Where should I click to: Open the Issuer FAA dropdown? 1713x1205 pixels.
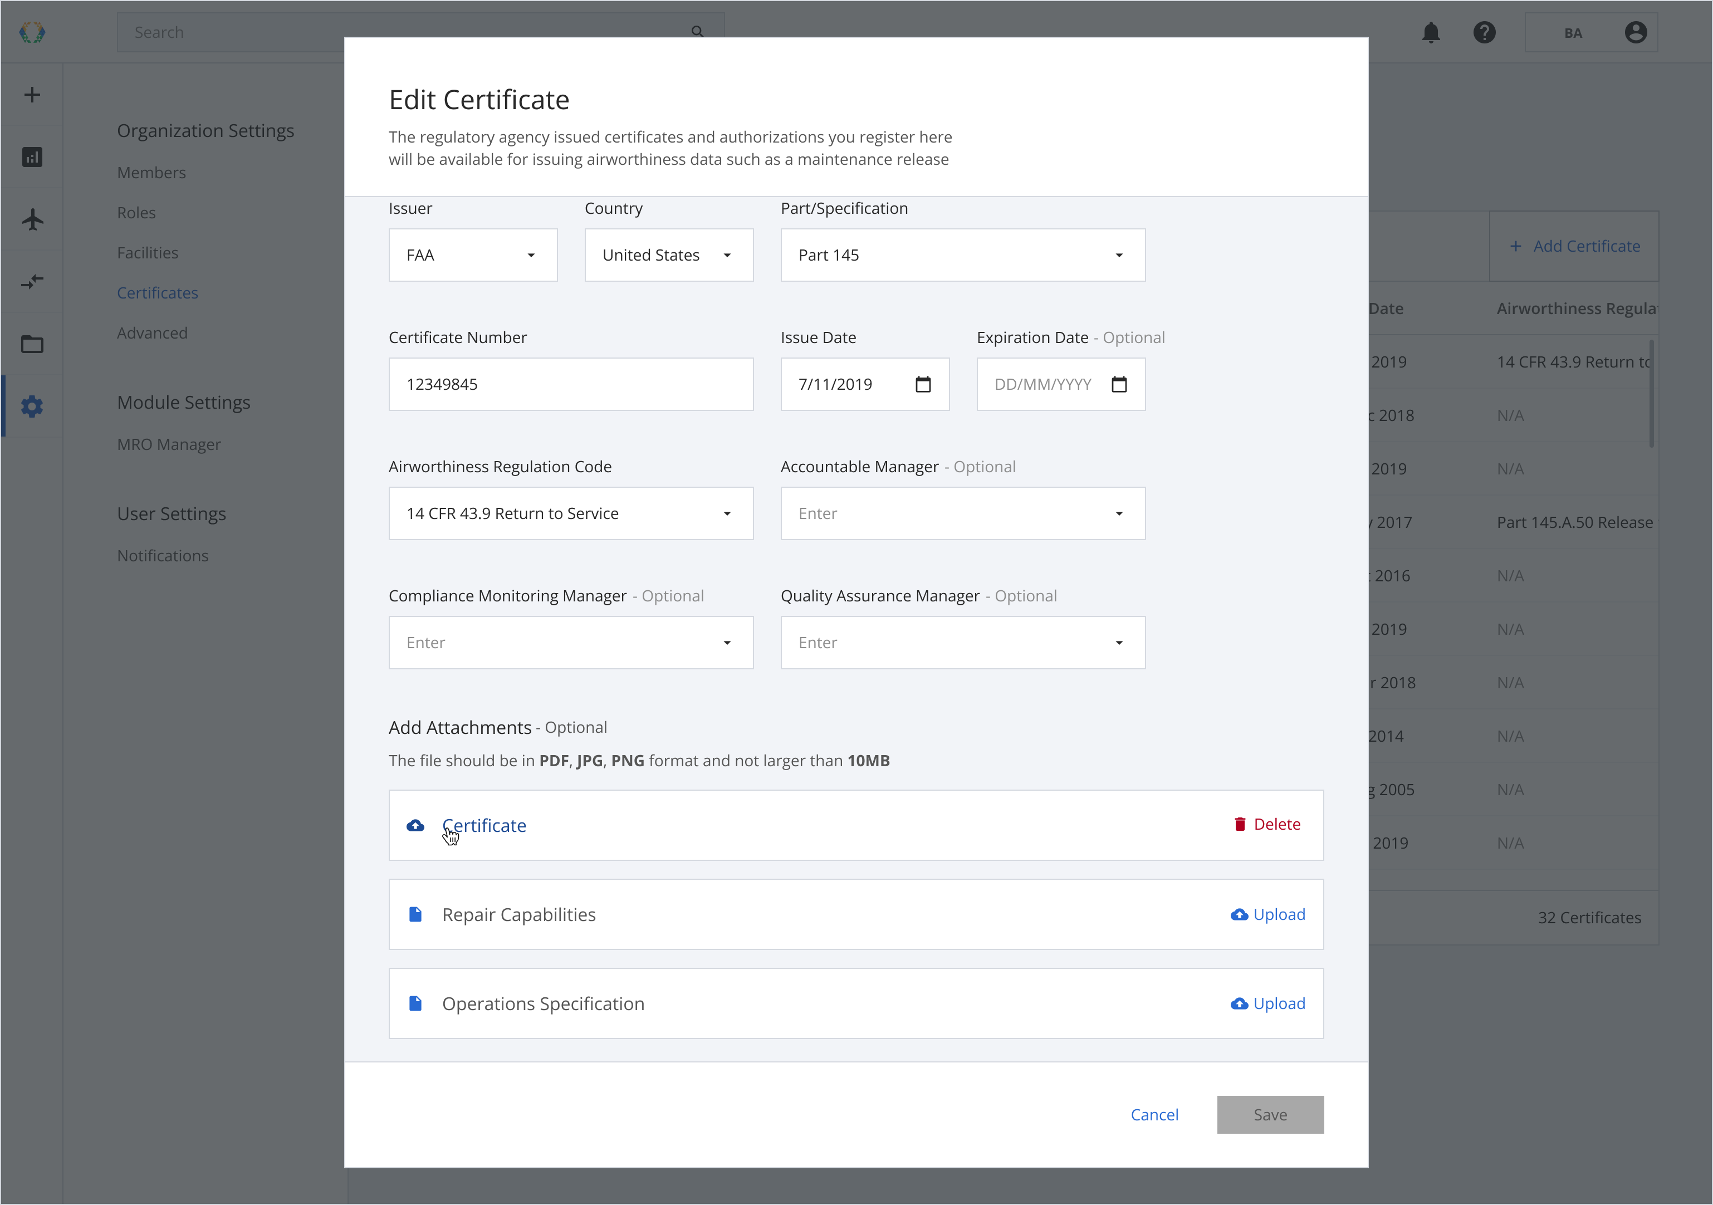[x=473, y=255]
